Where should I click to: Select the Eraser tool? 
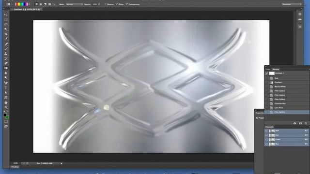coord(6,63)
